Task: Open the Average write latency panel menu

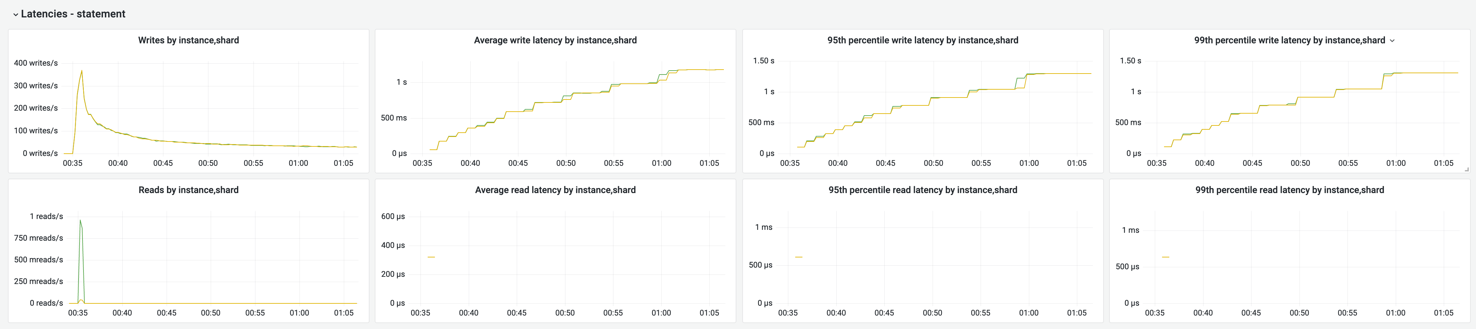Action: 554,40
